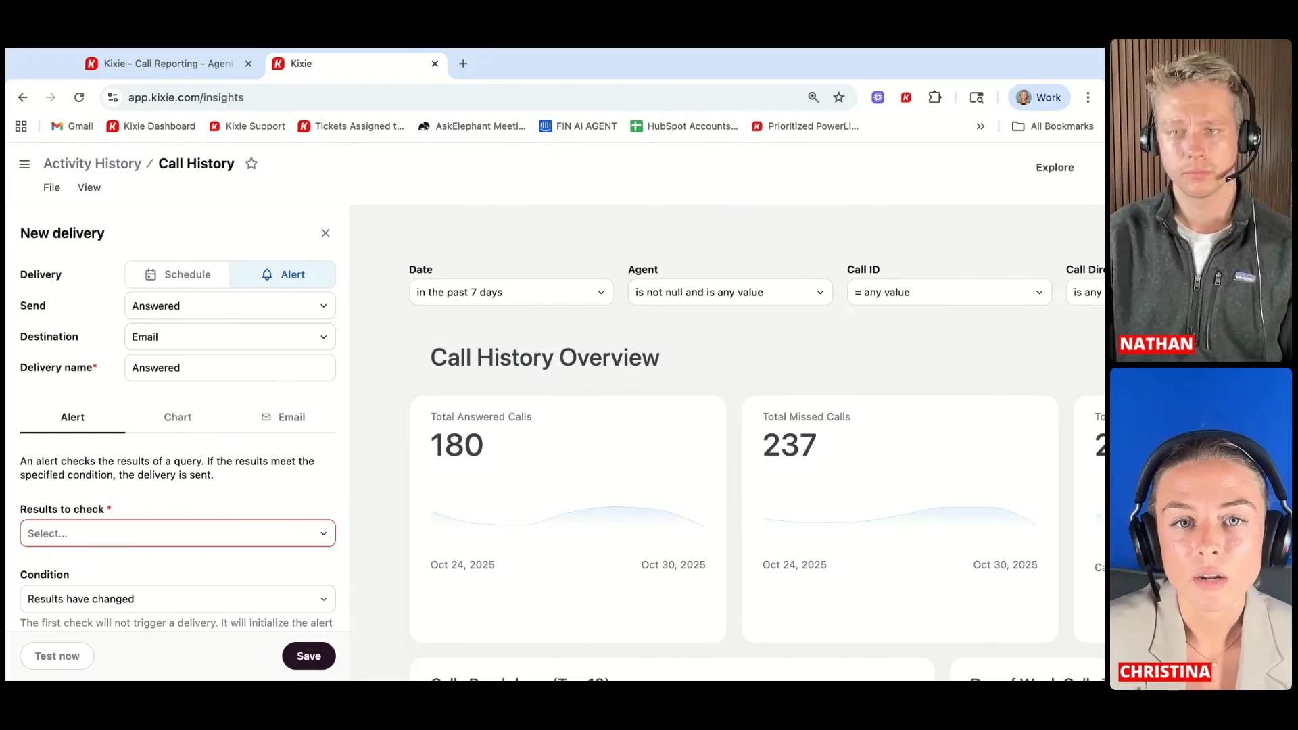Open Chrome three-dot menu
This screenshot has height=730, width=1298.
click(1088, 97)
